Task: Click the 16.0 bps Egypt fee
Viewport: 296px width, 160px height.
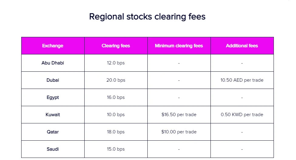Action: tap(116, 97)
